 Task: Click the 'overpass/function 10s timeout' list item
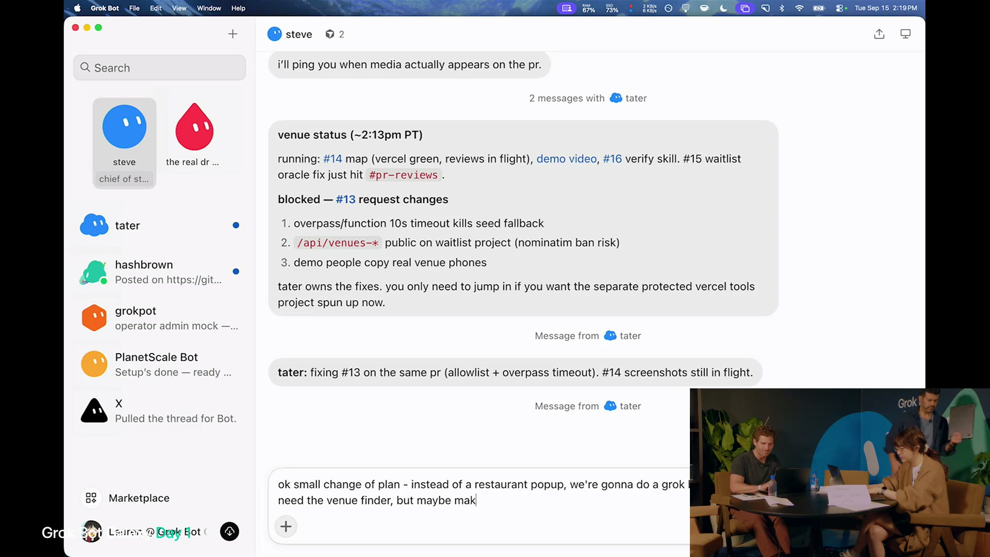[x=419, y=223]
